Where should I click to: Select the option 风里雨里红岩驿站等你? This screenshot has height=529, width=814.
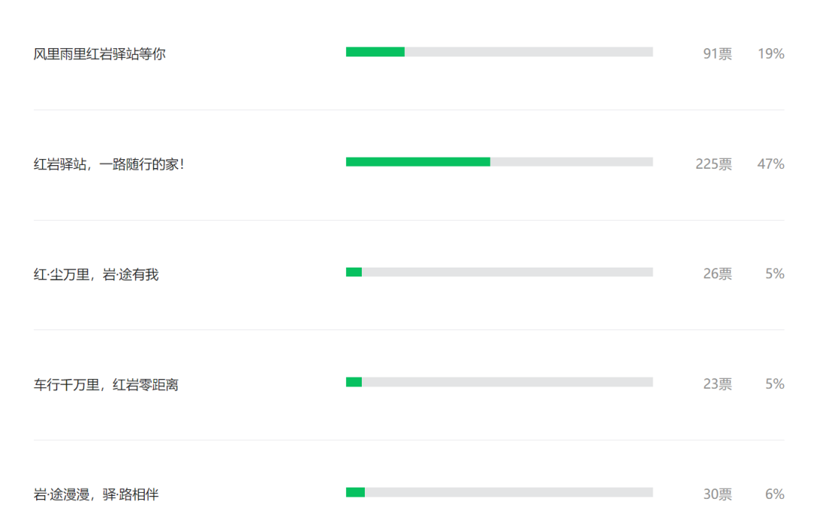click(99, 54)
